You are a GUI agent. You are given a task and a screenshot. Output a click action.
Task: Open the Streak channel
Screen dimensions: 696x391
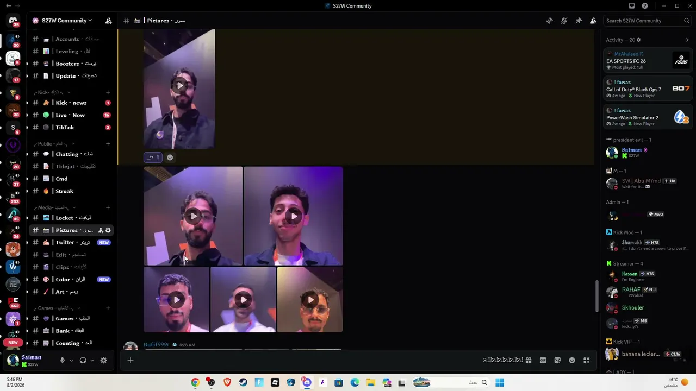pyautogui.click(x=71, y=191)
